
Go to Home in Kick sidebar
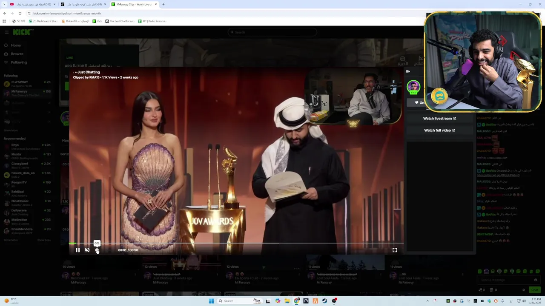16,45
